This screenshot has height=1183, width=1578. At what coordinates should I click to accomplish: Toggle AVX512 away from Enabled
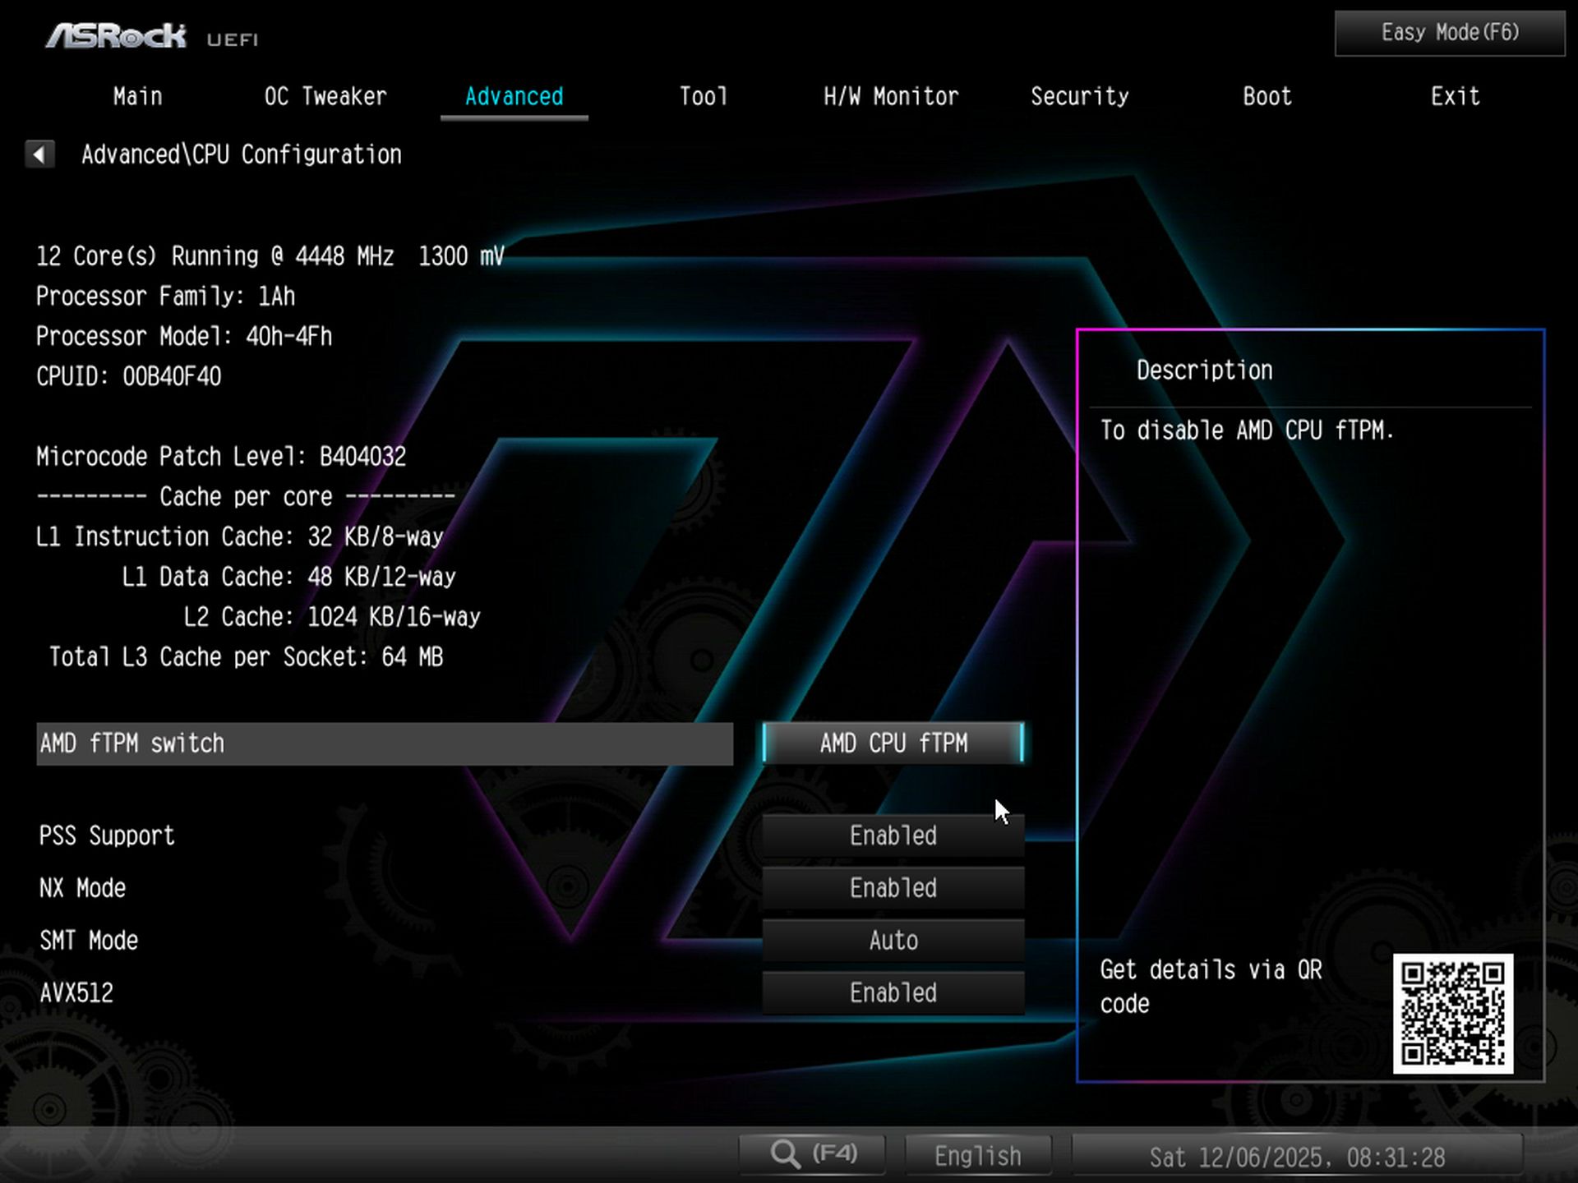[x=893, y=992]
